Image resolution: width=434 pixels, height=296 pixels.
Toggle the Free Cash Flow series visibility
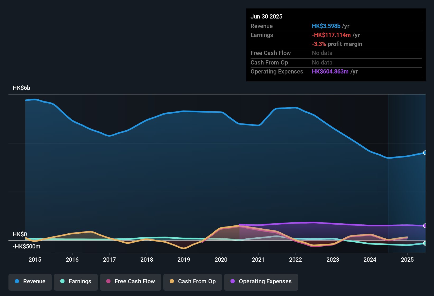(x=130, y=281)
